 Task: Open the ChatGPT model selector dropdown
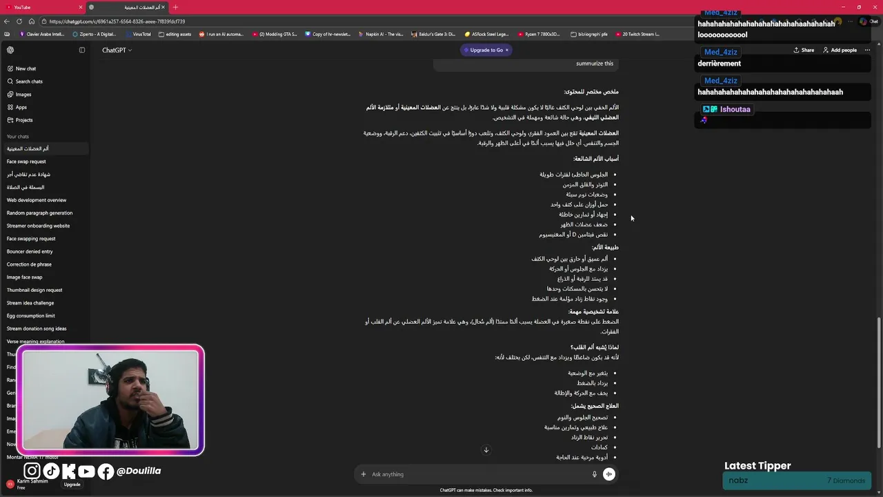[117, 50]
